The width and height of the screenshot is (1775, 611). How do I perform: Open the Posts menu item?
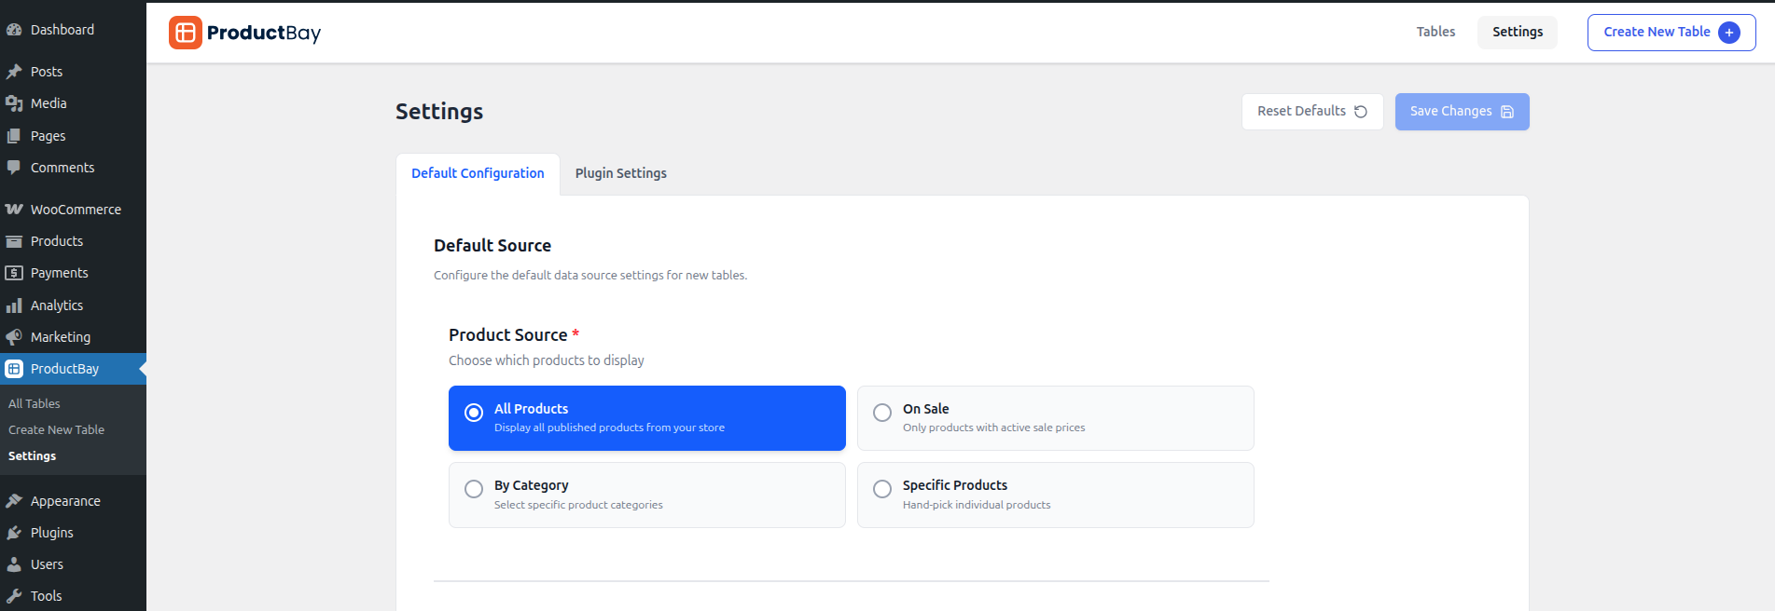73,72
